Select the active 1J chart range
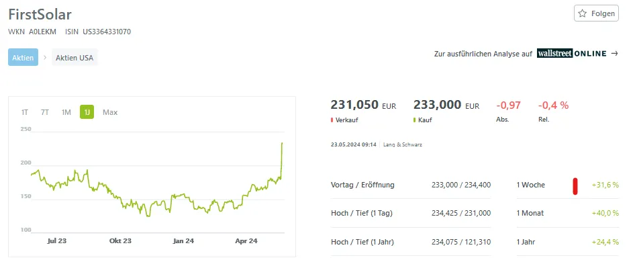Screen dimensions: 635x264 (x=87, y=112)
